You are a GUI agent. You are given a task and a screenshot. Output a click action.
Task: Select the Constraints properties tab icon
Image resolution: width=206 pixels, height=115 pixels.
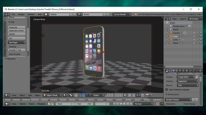(190, 71)
